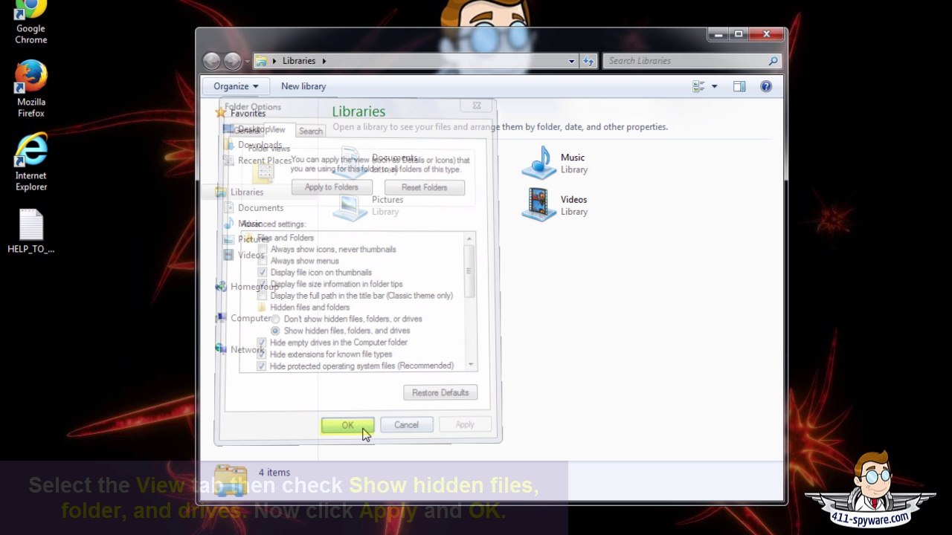Click New library in the toolbar
The width and height of the screenshot is (952, 535).
click(x=303, y=86)
